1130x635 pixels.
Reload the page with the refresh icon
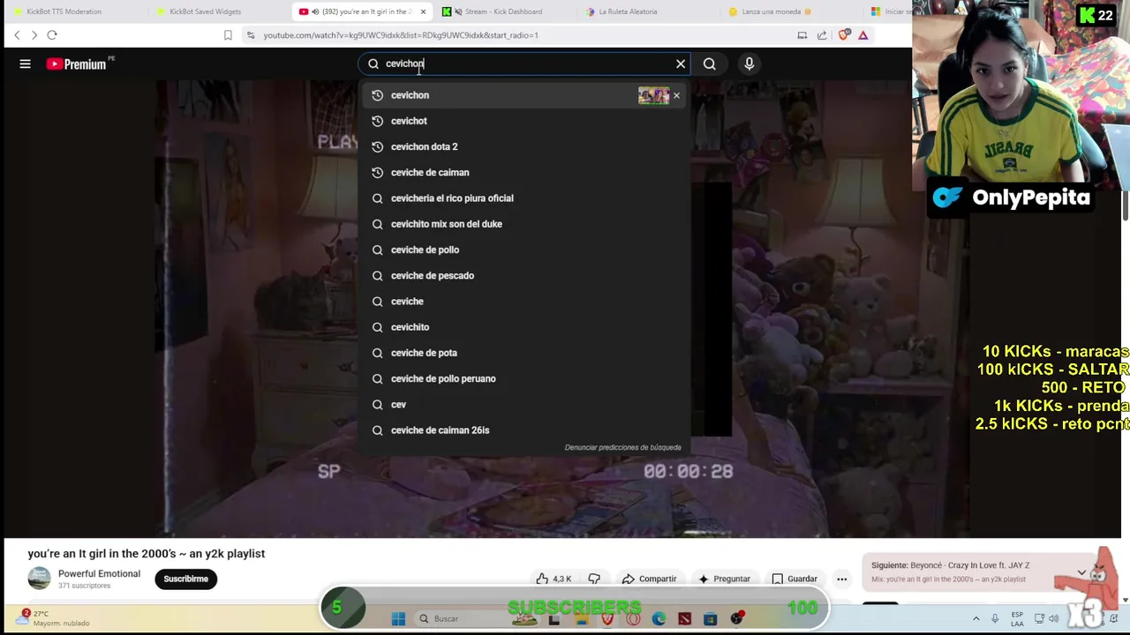pos(52,35)
